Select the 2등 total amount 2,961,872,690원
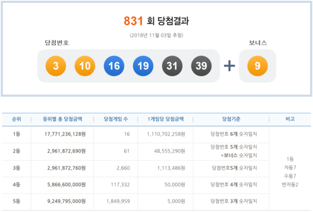 click(66, 151)
